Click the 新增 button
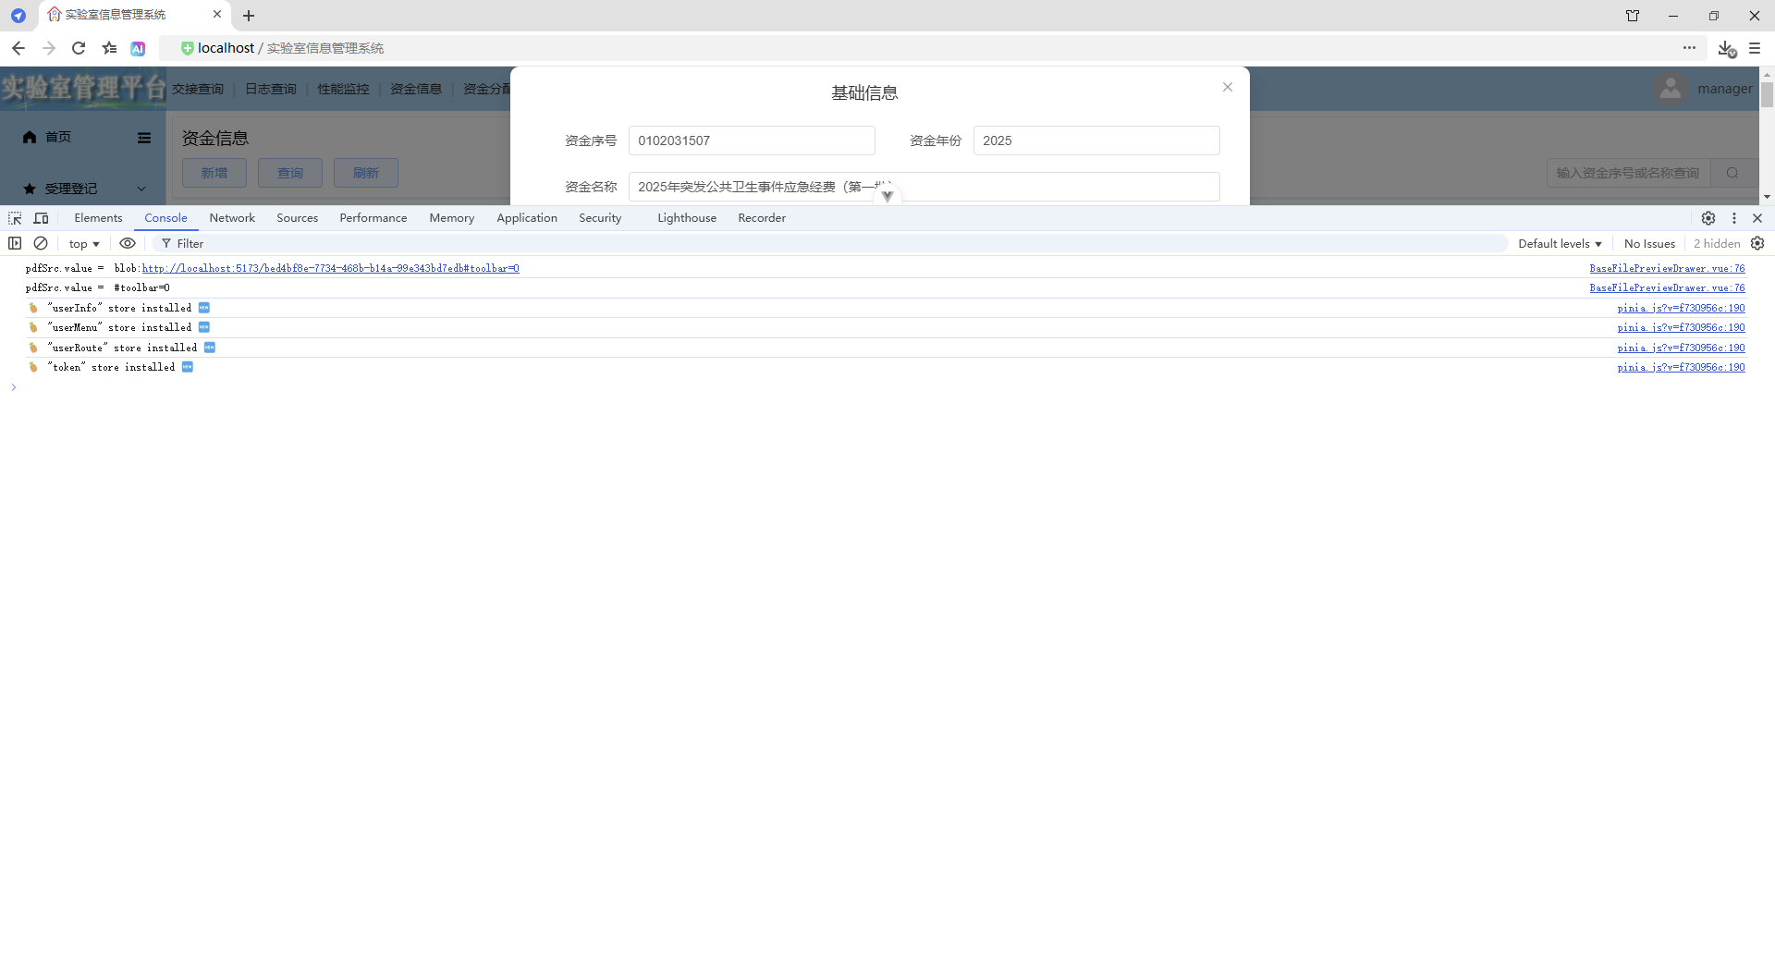This screenshot has height=953, width=1775. 214,173
